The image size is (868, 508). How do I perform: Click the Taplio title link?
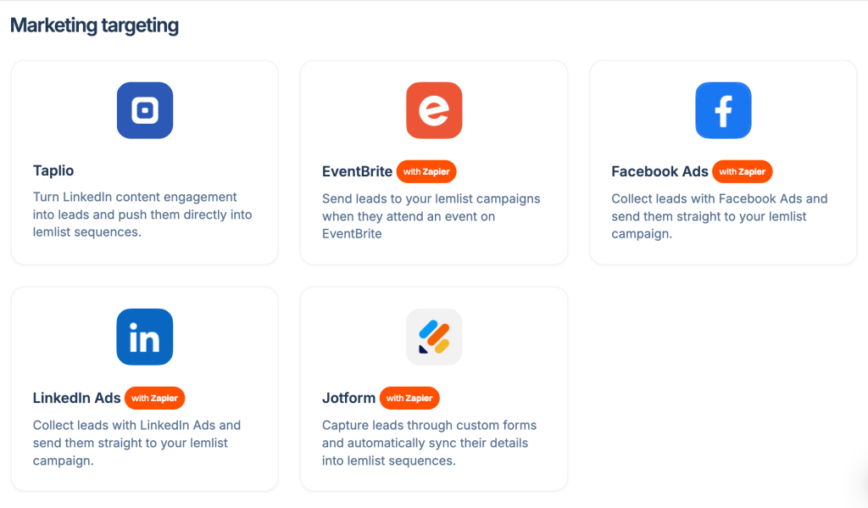point(53,170)
